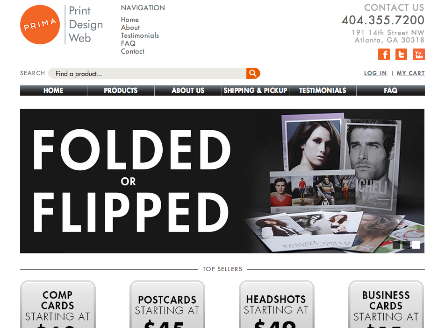Open the Postcards top seller tile
445x328 pixels.
tap(167, 304)
